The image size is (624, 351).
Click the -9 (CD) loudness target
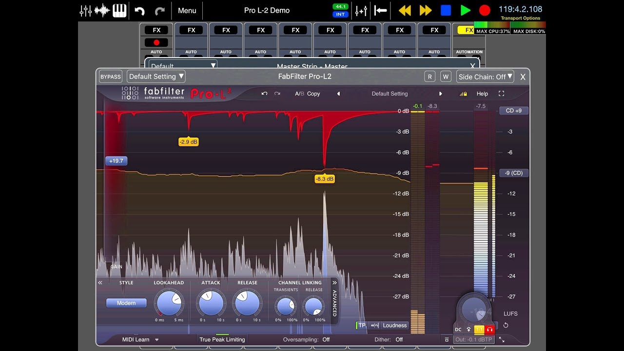click(x=514, y=173)
